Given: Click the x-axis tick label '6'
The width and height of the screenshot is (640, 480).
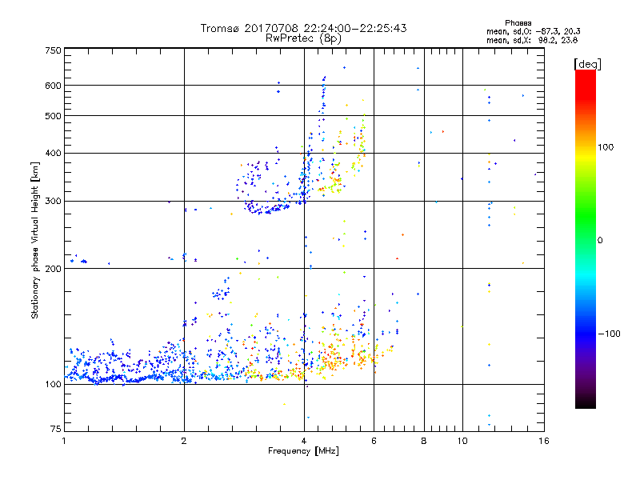Looking at the screenshot, I should pyautogui.click(x=374, y=441).
